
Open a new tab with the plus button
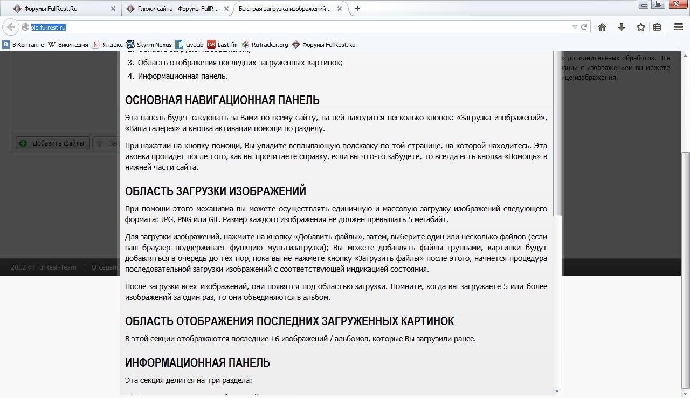click(357, 9)
